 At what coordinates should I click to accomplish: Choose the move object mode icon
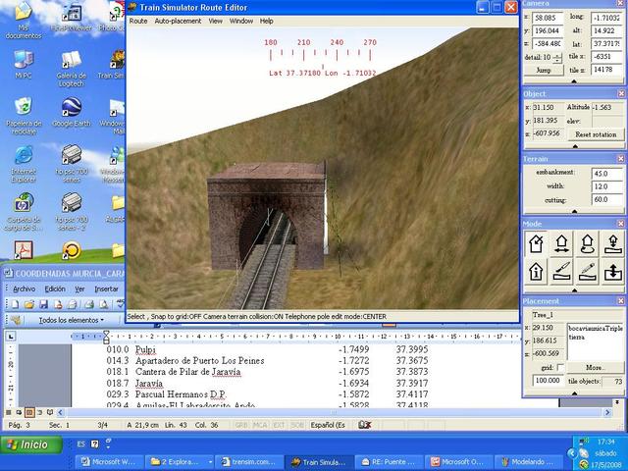pos(563,242)
